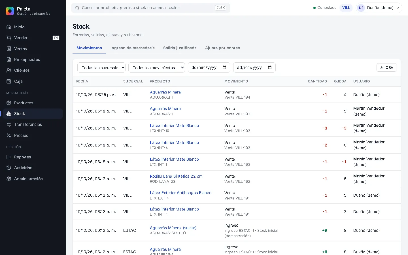This screenshot has height=255, width=408.
Task: Click the Precios percent icon
Action: 9,135
